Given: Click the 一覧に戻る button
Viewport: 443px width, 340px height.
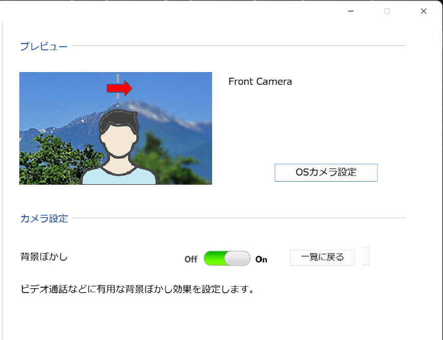Looking at the screenshot, I should 322,257.
